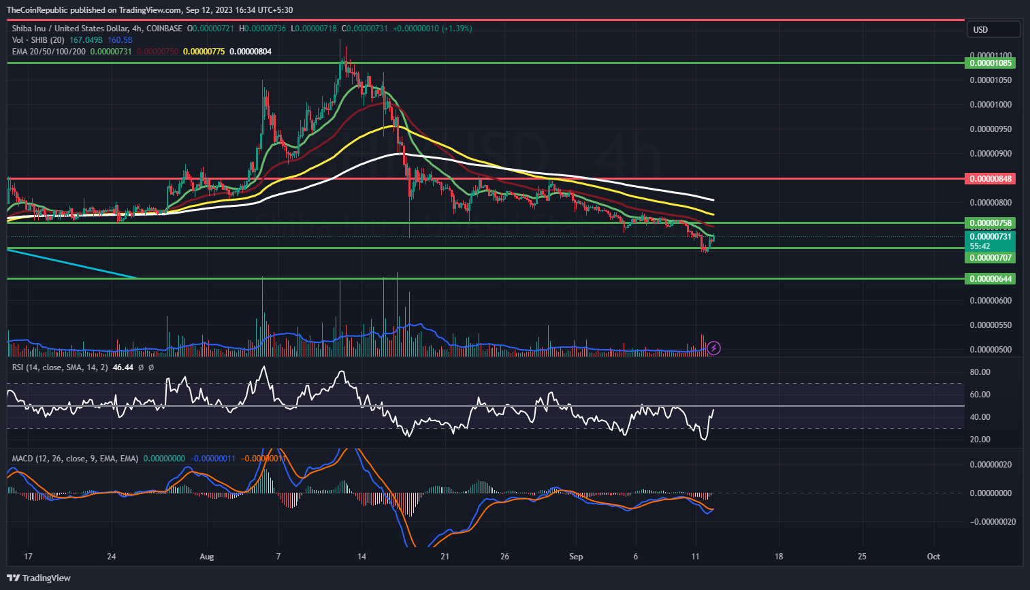Viewport: 1030px width, 590px height.
Task: Click the 0.00001000 price axis level
Action: 992,105
